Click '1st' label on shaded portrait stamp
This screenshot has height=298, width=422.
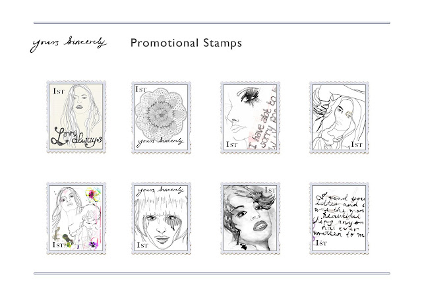point(270,190)
